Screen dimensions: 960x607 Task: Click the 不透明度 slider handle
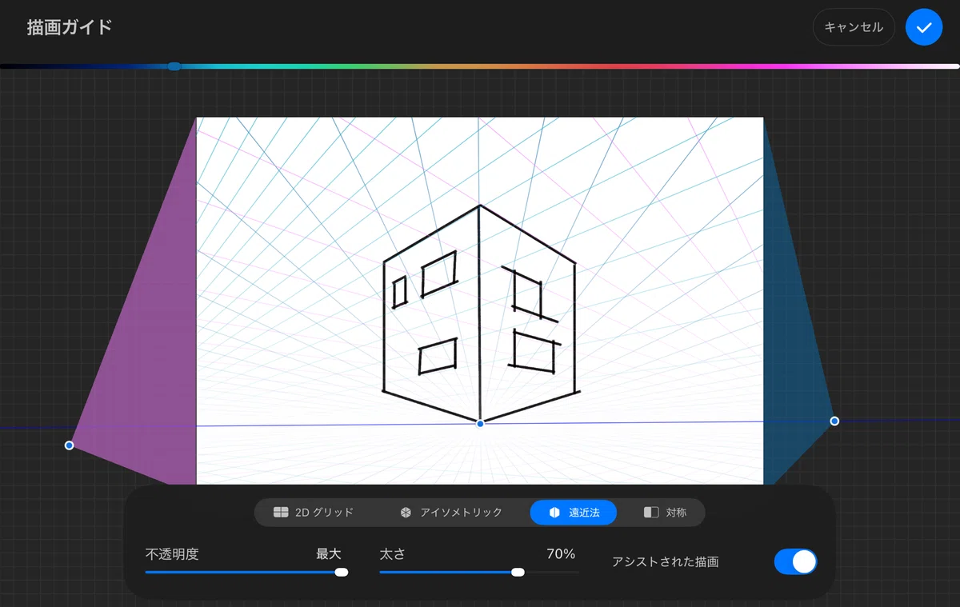coord(342,572)
